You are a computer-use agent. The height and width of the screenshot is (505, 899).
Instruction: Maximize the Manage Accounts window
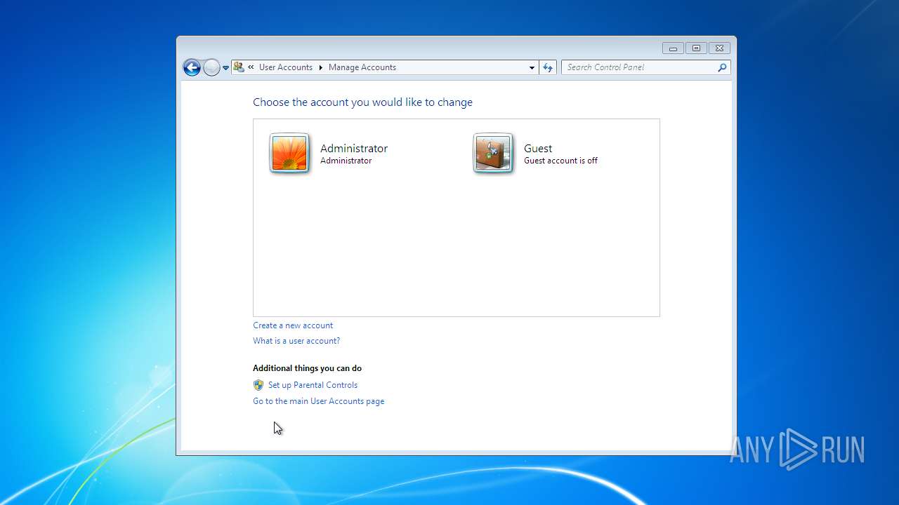click(696, 48)
